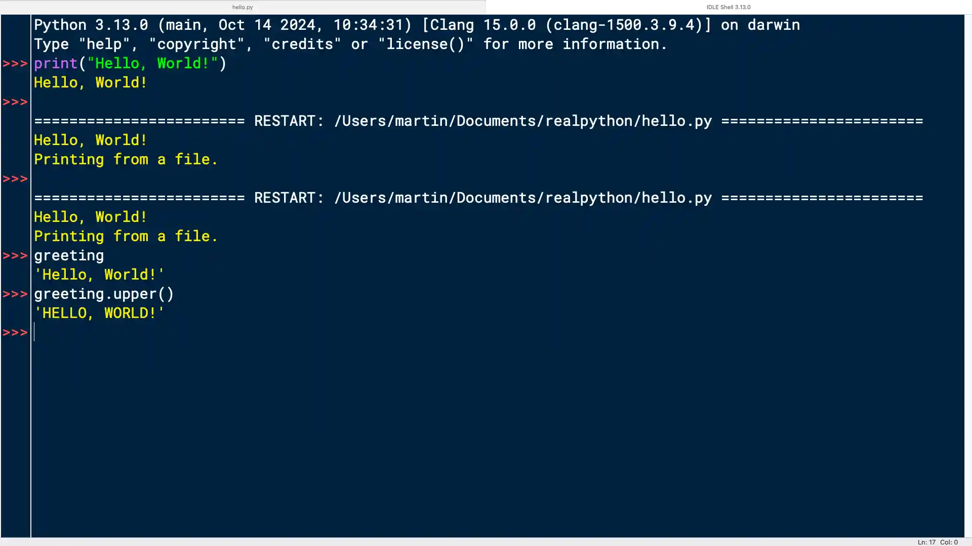Image resolution: width=972 pixels, height=546 pixels.
Task: Click the greeting.upper() expression
Action: pyautogui.click(x=104, y=294)
